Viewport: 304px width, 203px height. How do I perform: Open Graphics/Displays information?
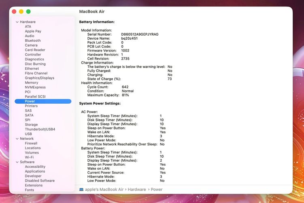pyautogui.click(x=40, y=78)
